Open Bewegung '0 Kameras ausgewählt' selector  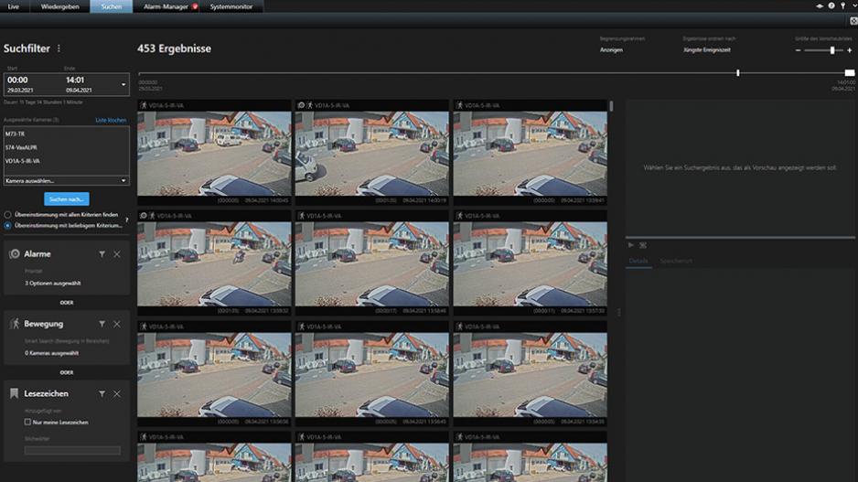51,353
